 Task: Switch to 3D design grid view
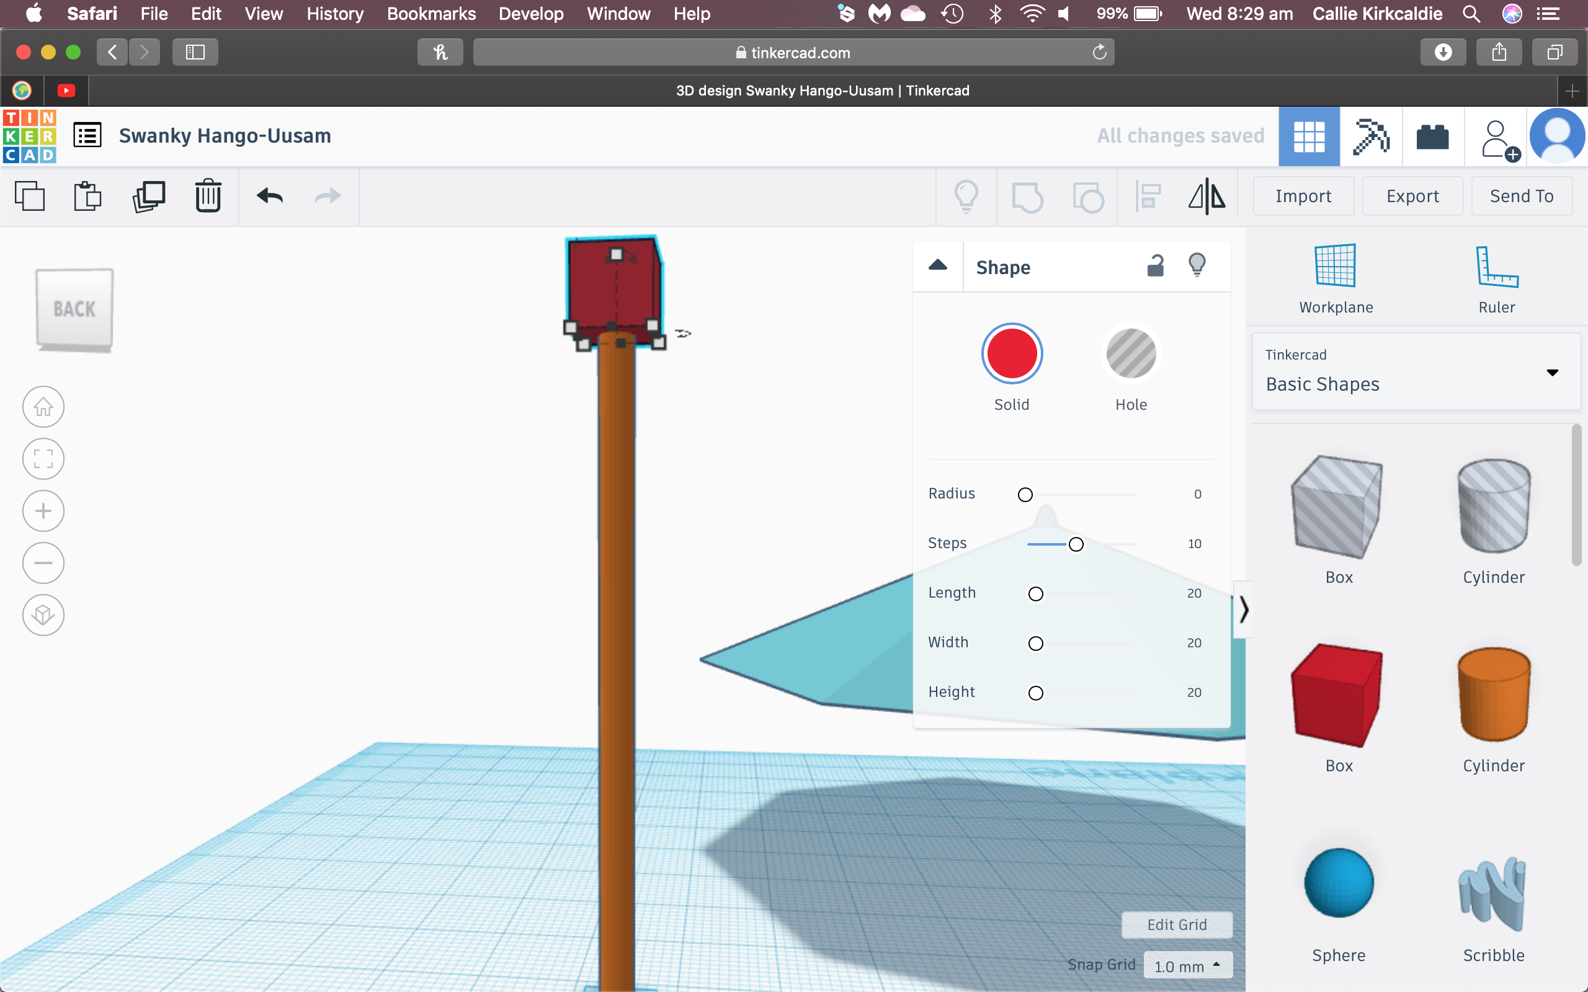(x=1308, y=136)
